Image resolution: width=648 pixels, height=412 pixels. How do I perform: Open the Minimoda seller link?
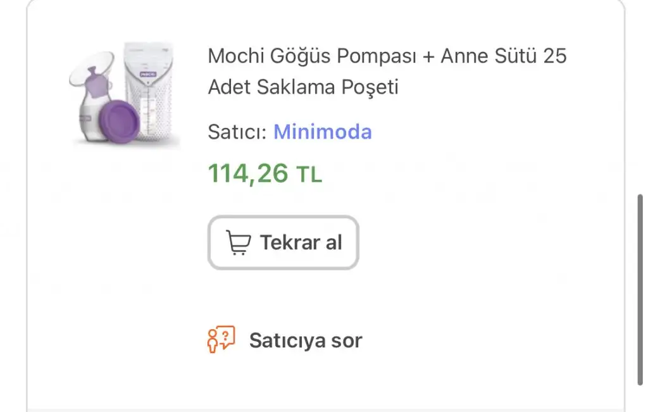[x=322, y=132]
